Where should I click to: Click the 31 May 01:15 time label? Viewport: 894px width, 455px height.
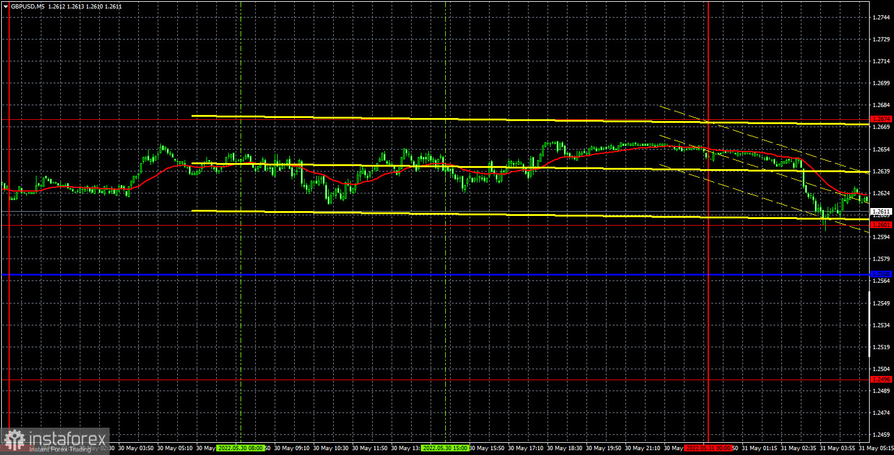(x=758, y=448)
